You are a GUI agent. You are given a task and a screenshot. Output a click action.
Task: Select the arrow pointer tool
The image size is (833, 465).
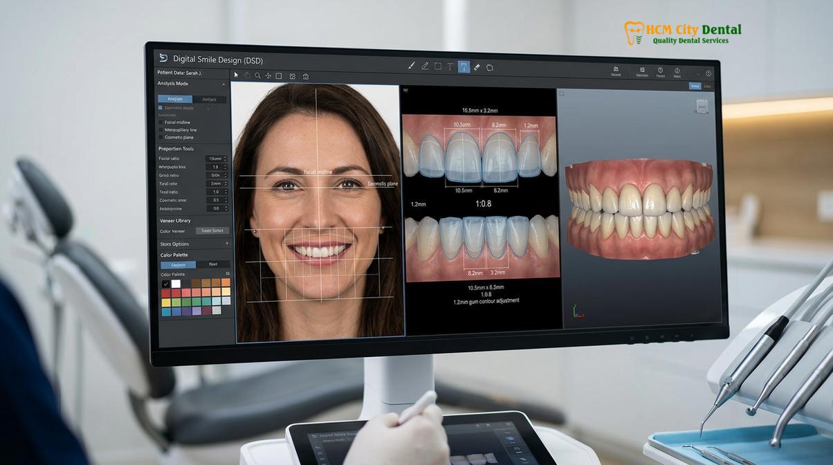pyautogui.click(x=236, y=75)
